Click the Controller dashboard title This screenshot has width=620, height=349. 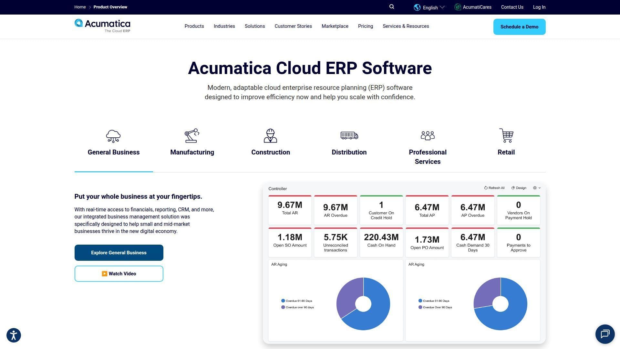pos(277,189)
